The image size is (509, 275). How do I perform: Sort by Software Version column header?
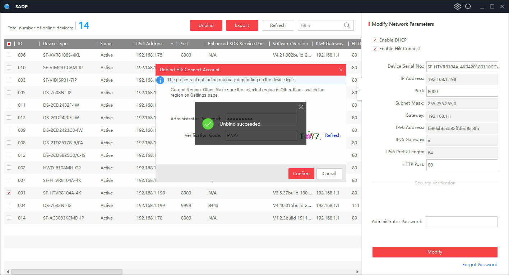click(290, 44)
